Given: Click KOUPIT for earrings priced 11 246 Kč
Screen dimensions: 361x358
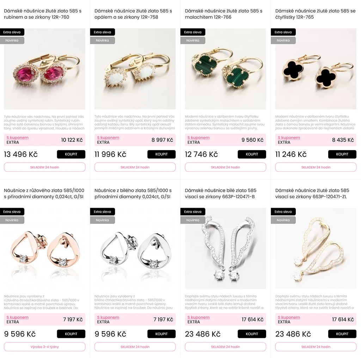Looking at the screenshot, I should click(x=342, y=154).
